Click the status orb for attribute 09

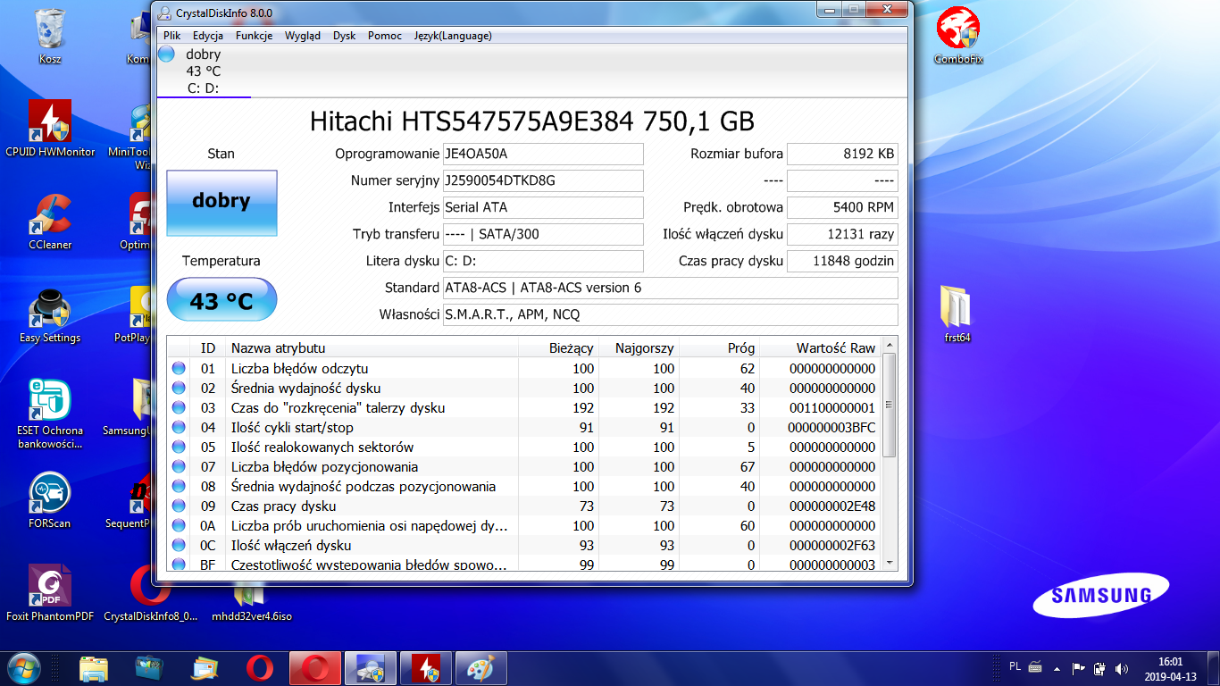point(179,506)
